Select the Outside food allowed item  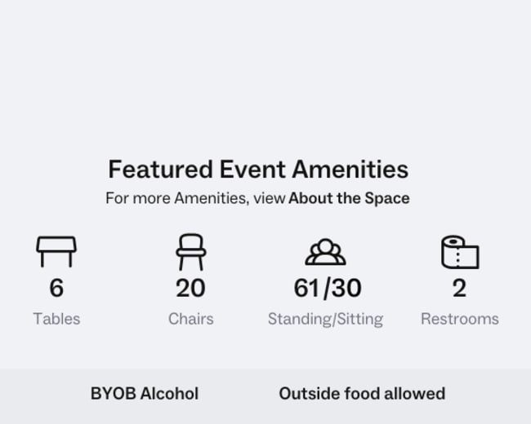(x=362, y=394)
